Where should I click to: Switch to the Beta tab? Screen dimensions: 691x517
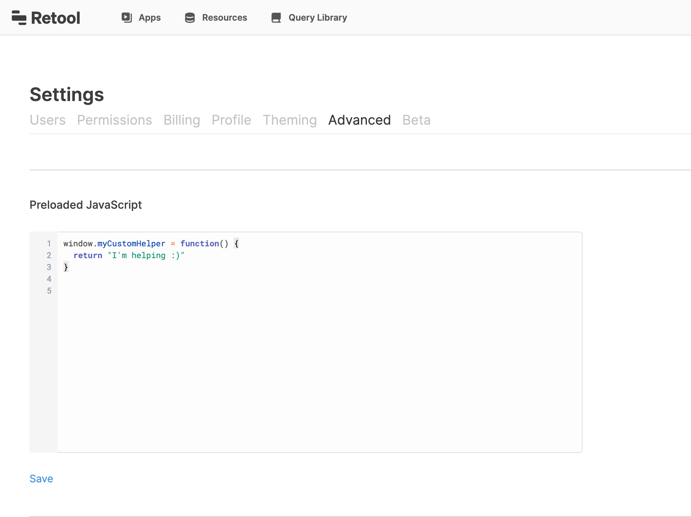click(417, 120)
